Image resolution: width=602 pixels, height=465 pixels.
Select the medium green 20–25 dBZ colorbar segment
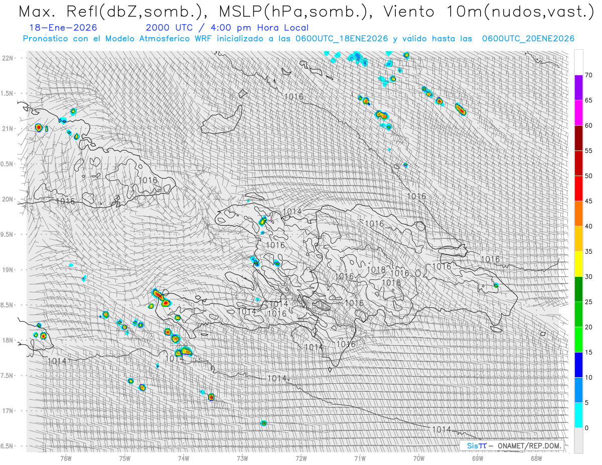click(578, 315)
